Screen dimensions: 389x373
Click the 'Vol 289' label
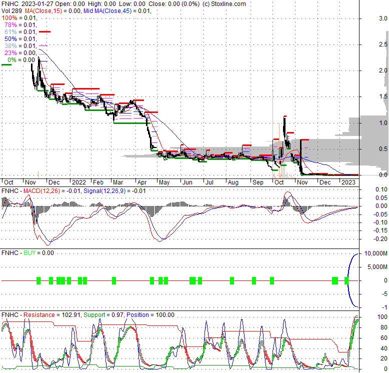click(11, 11)
